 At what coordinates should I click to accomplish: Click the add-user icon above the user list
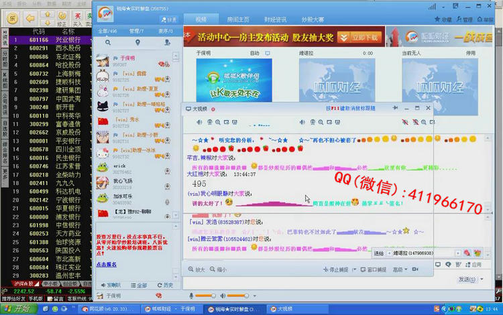tap(167, 42)
